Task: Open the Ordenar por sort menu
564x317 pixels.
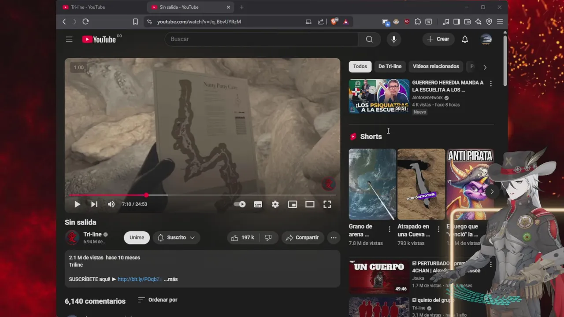Action: click(x=157, y=300)
